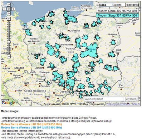Click the Dresden city marker
Viewport: 142px width, 140px height.
point(19,70)
